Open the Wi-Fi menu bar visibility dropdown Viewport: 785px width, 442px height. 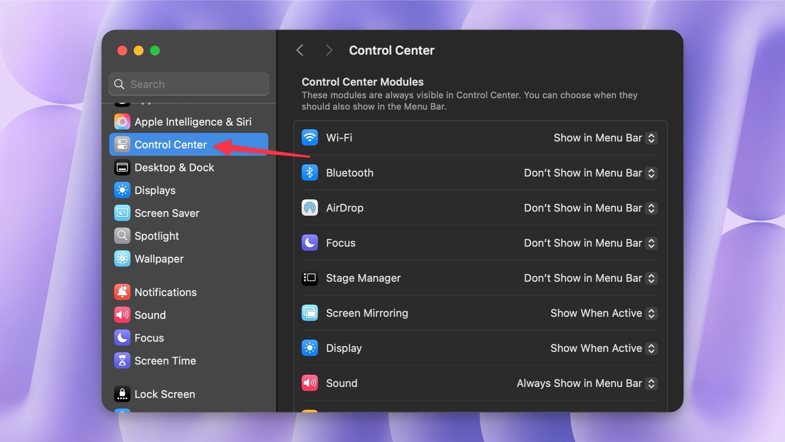coord(650,138)
